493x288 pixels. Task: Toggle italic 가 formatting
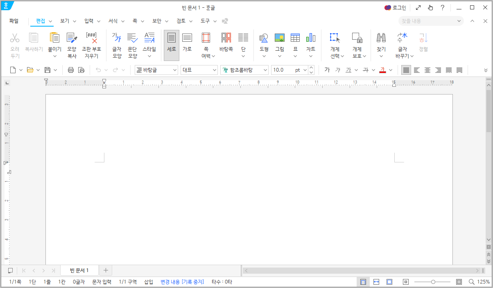point(338,70)
